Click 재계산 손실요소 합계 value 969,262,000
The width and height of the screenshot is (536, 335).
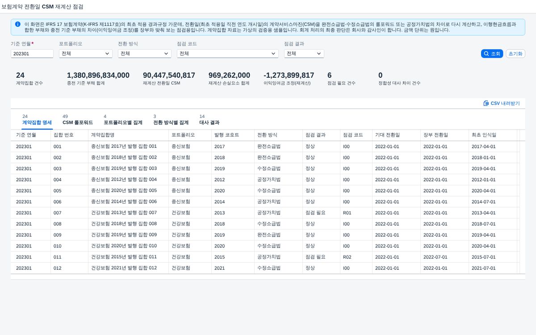coord(229,75)
